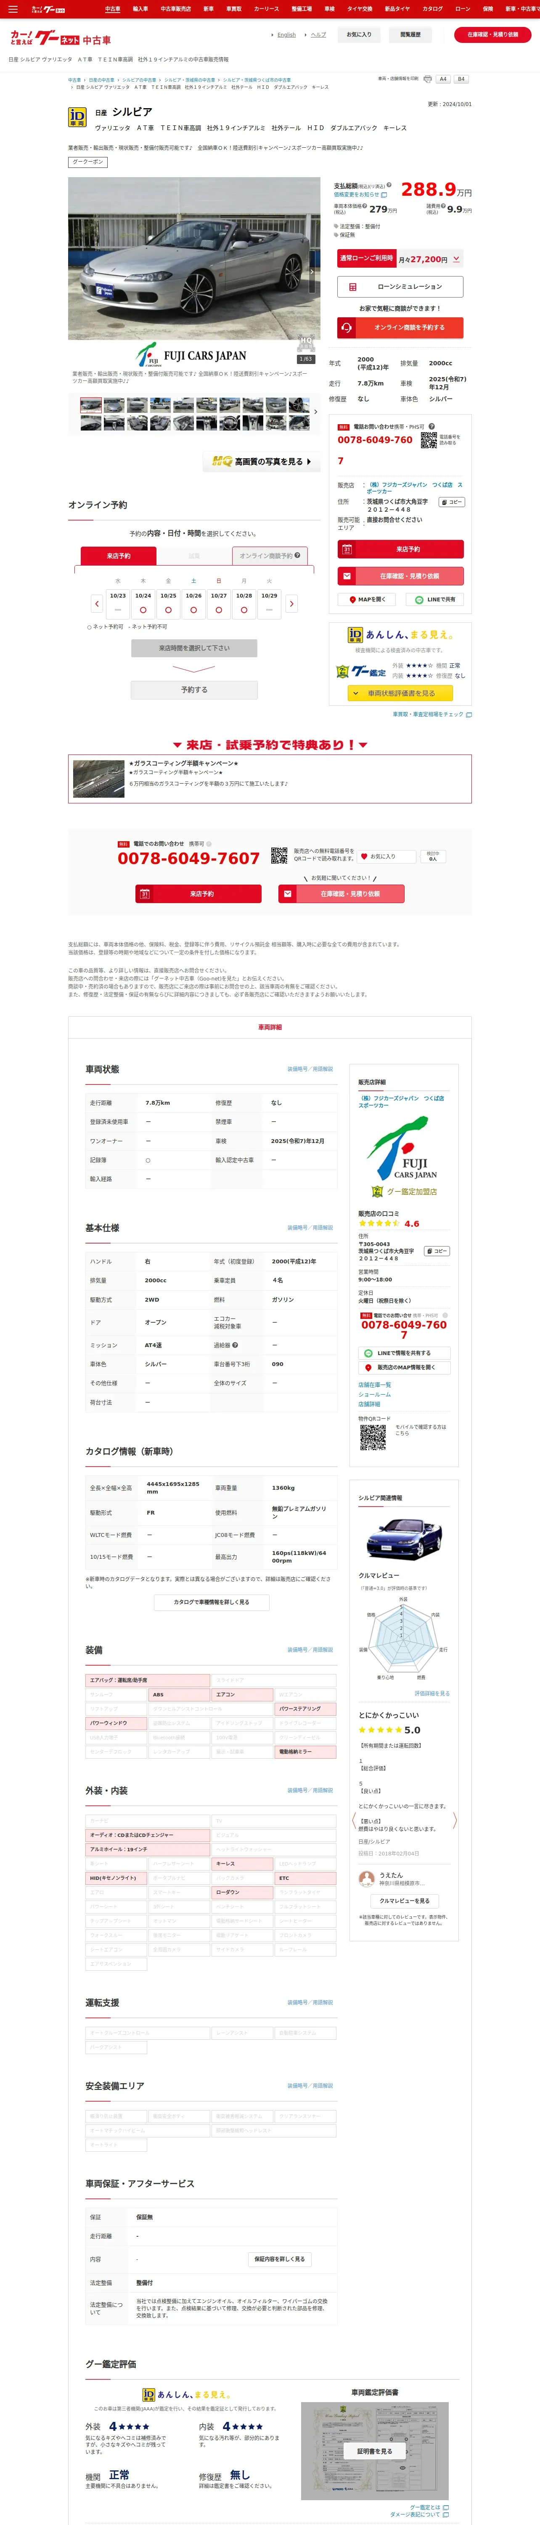The image size is (540, 2525).
Task: Click the 保証内容を詳しく見る button
Action: tap(279, 2259)
